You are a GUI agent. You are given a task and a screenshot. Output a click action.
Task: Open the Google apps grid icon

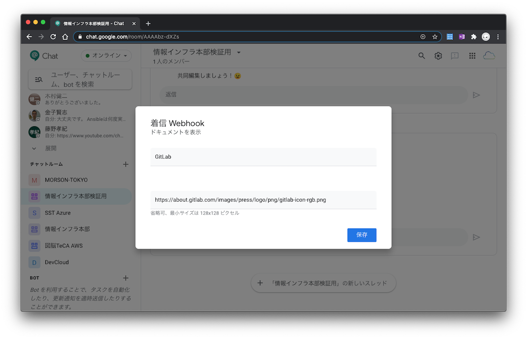tap(472, 56)
